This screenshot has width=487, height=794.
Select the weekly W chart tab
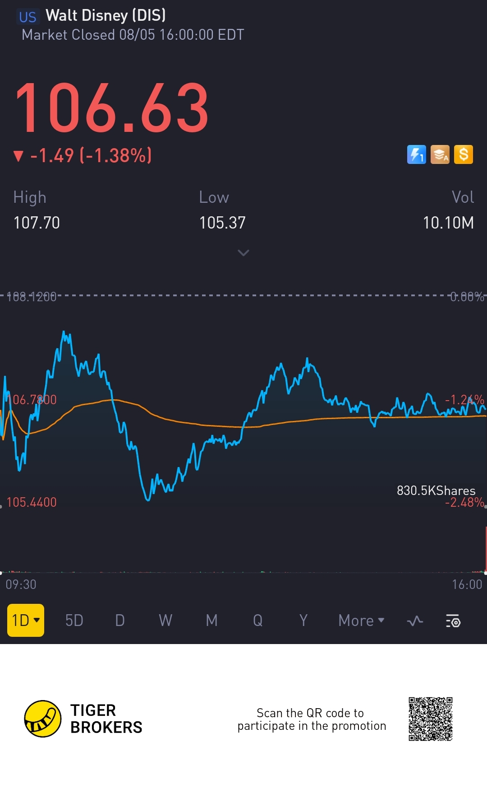point(165,621)
